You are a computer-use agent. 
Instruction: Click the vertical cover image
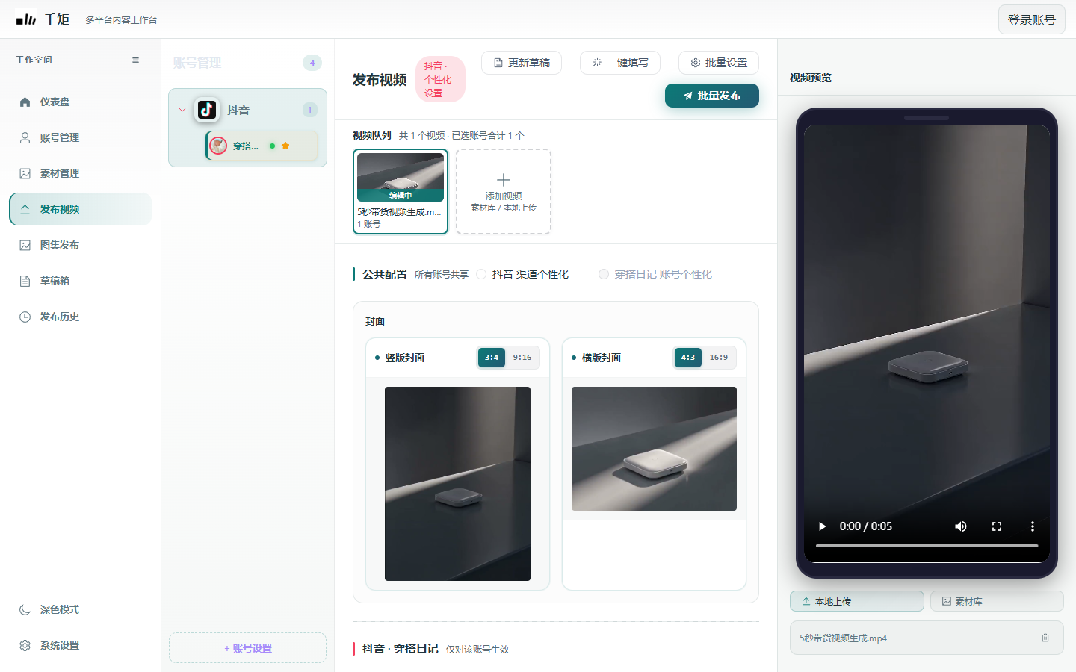pos(457,484)
